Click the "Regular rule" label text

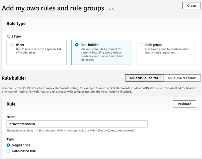click(21, 145)
